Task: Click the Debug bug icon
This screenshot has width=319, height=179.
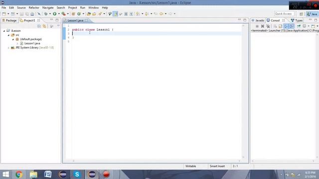Action: tap(46, 14)
